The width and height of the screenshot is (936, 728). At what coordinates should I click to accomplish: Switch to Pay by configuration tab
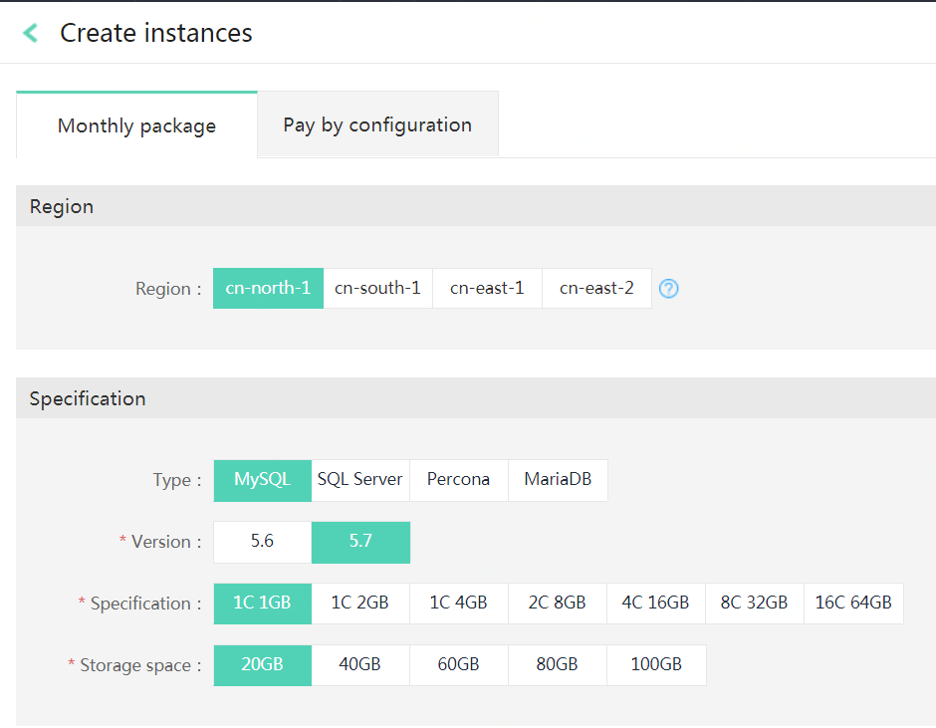coord(377,124)
